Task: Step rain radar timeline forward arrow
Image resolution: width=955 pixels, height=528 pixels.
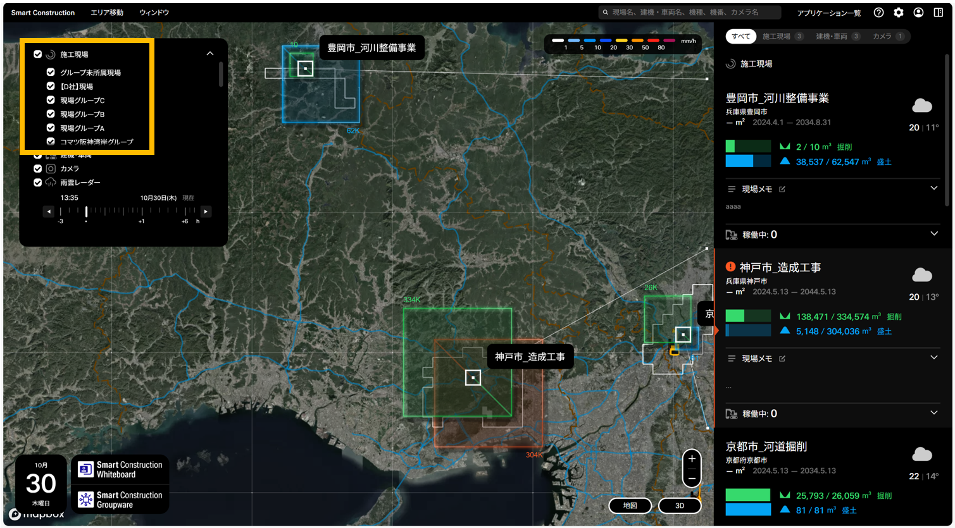Action: pyautogui.click(x=206, y=212)
